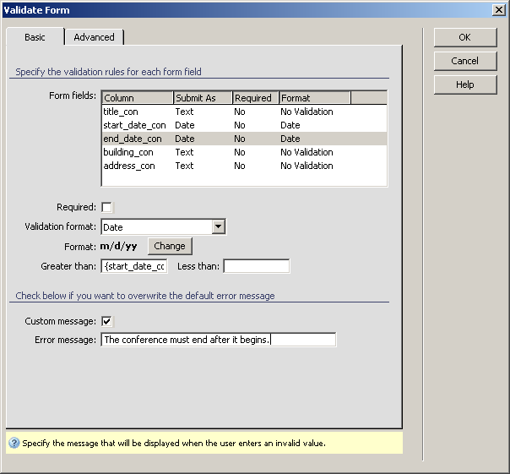The image size is (510, 474).
Task: Click the Error message text field
Action: 218,340
